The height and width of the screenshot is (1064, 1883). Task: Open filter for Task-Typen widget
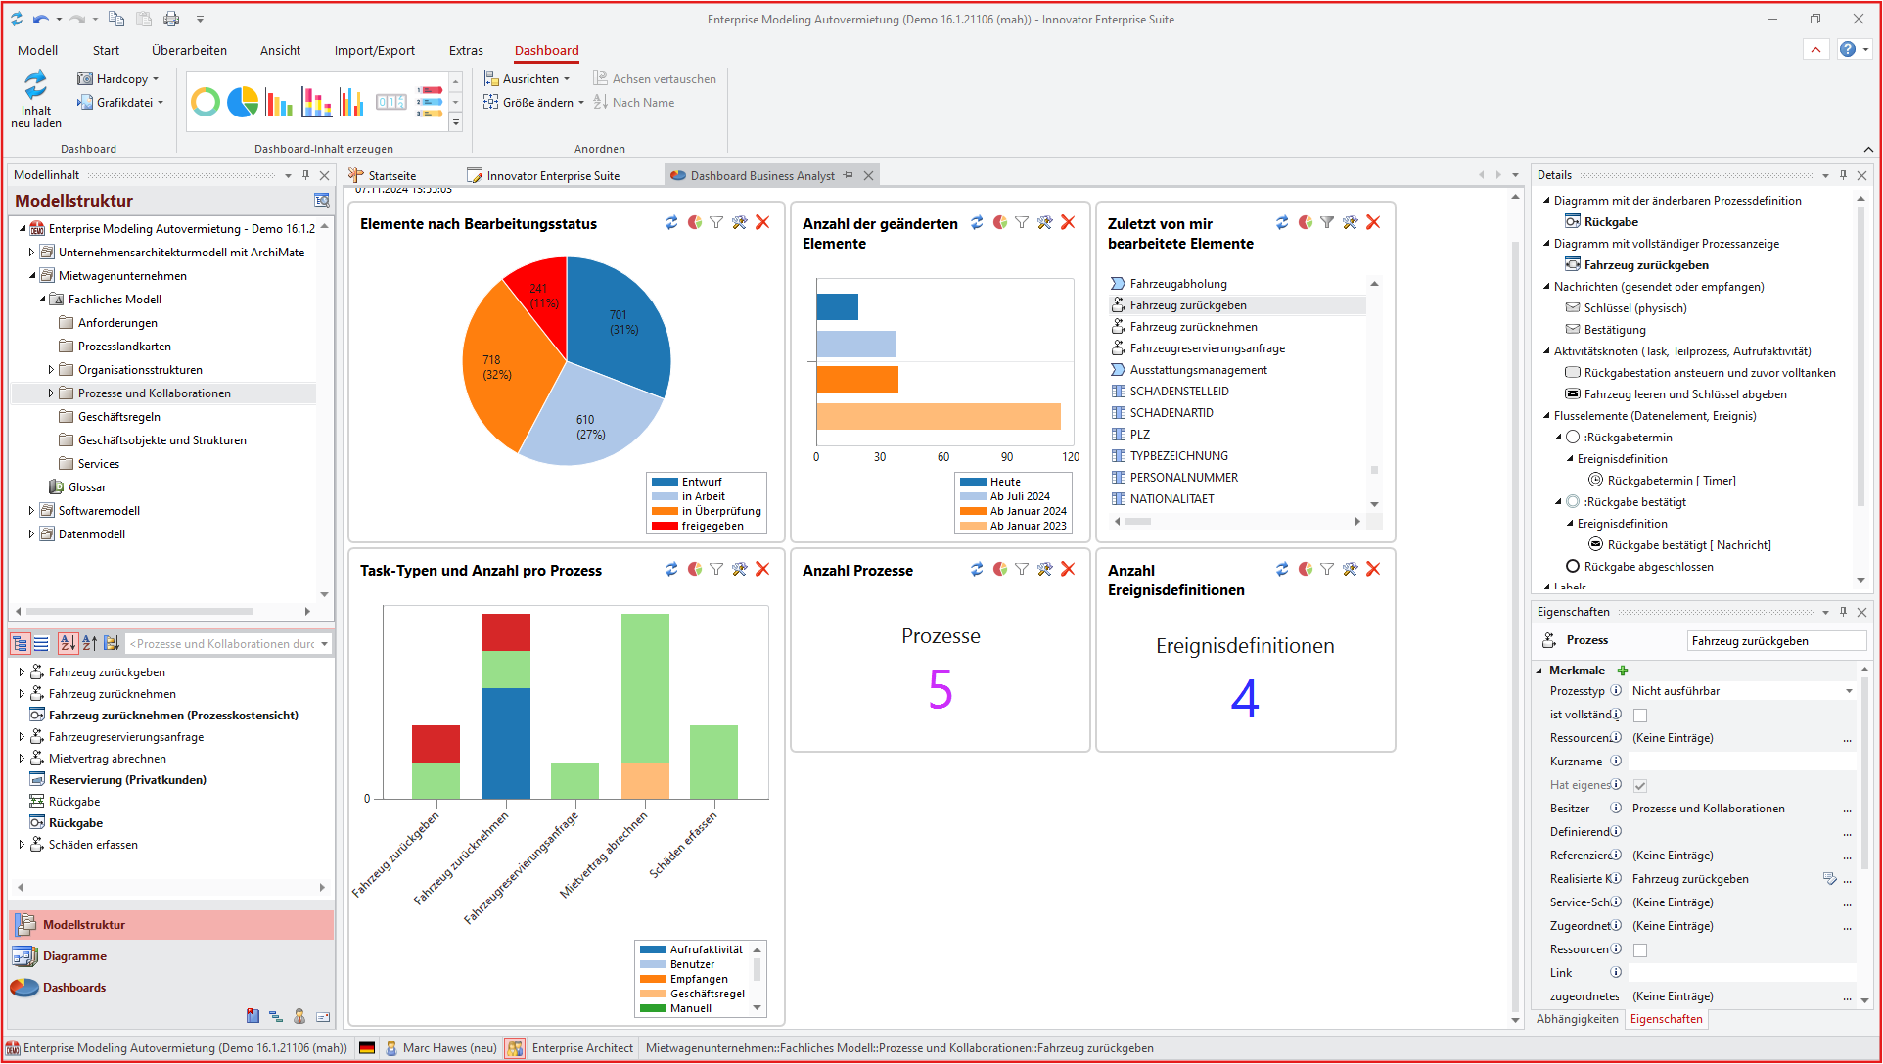tap(716, 569)
